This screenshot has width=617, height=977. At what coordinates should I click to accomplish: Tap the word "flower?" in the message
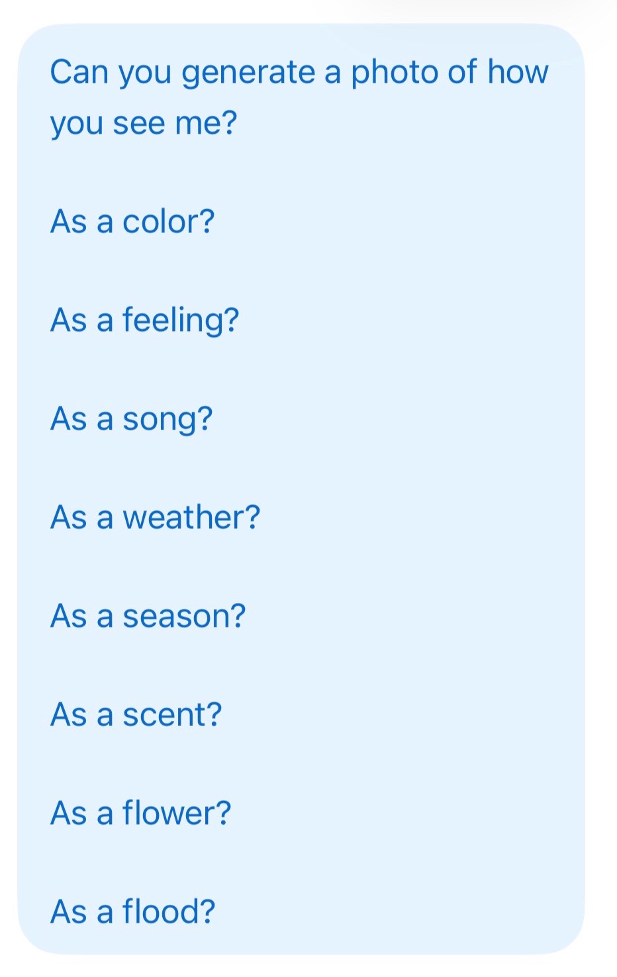click(x=177, y=813)
